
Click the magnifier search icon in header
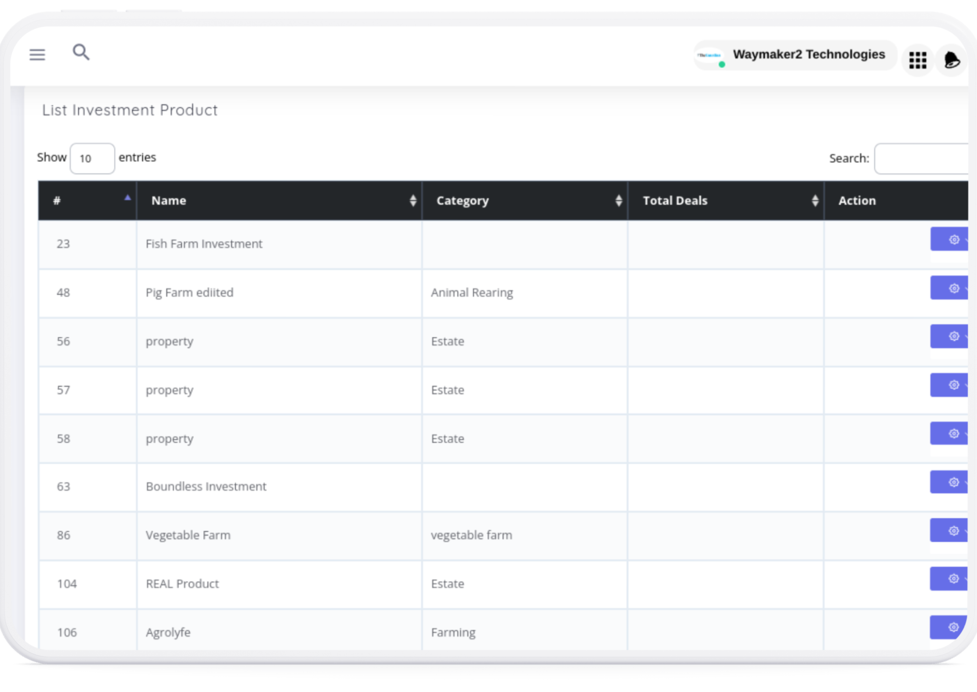[81, 52]
